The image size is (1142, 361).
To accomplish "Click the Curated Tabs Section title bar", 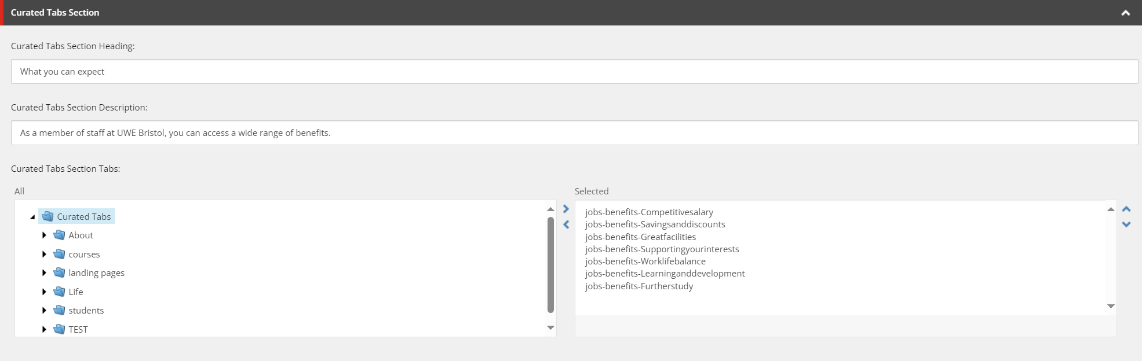I will (571, 13).
